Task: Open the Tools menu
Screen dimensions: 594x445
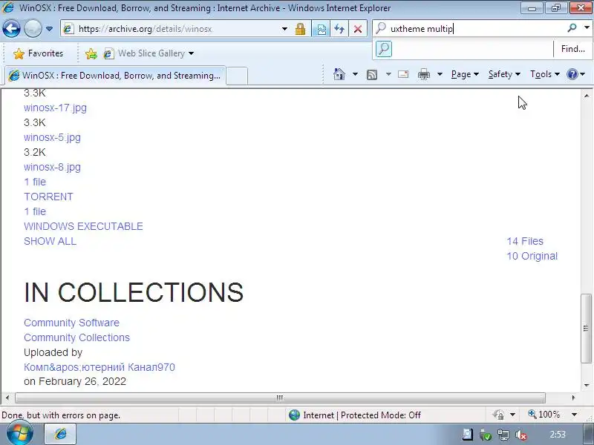Action: tap(545, 74)
